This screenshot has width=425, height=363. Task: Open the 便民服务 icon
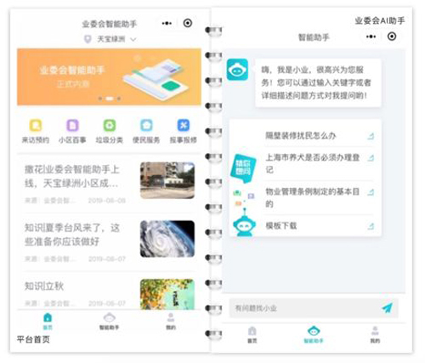click(146, 126)
